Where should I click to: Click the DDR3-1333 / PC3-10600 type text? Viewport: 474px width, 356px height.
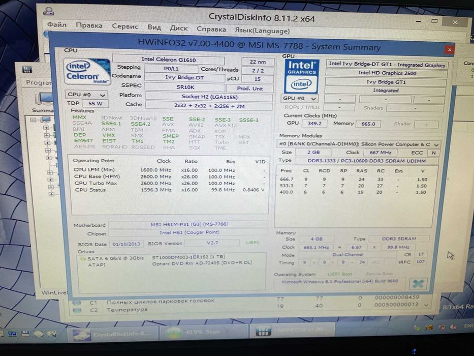point(366,161)
